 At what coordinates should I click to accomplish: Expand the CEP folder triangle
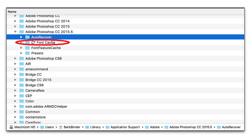pos(15,96)
